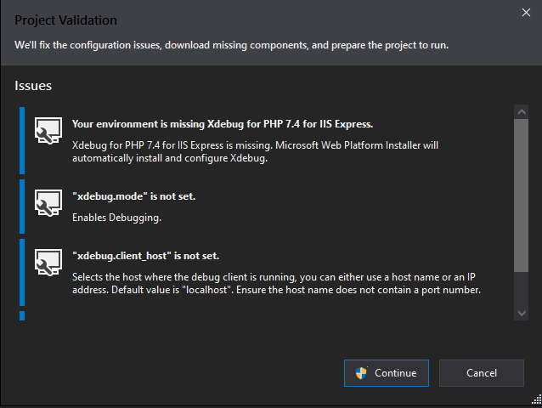The image size is (542, 408).
Task: Cancel the Project Validation dialog
Action: click(482, 373)
